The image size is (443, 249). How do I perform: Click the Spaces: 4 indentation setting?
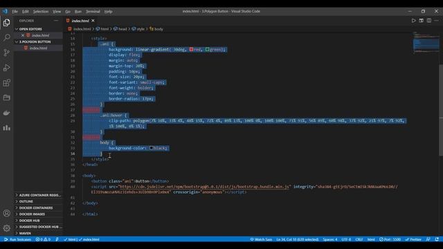(x=330, y=239)
